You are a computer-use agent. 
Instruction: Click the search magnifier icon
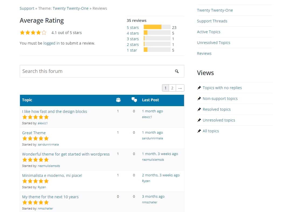(177, 71)
